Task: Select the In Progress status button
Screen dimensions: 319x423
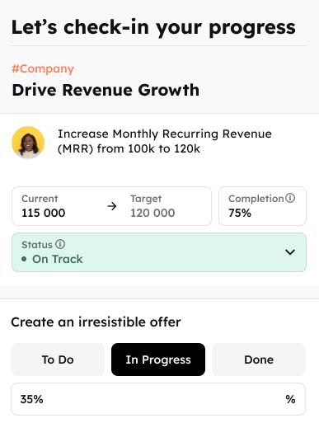Action: 158,360
